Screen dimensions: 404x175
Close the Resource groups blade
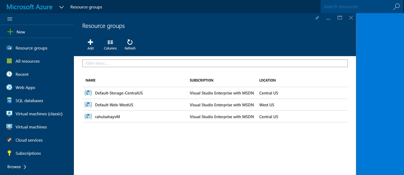(x=351, y=18)
